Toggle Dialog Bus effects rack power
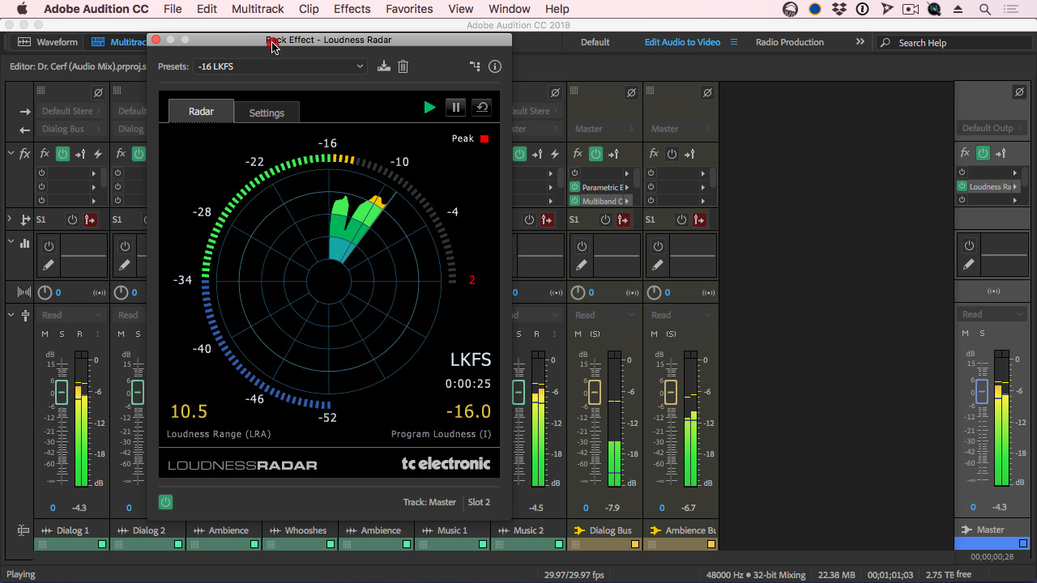 [595, 154]
